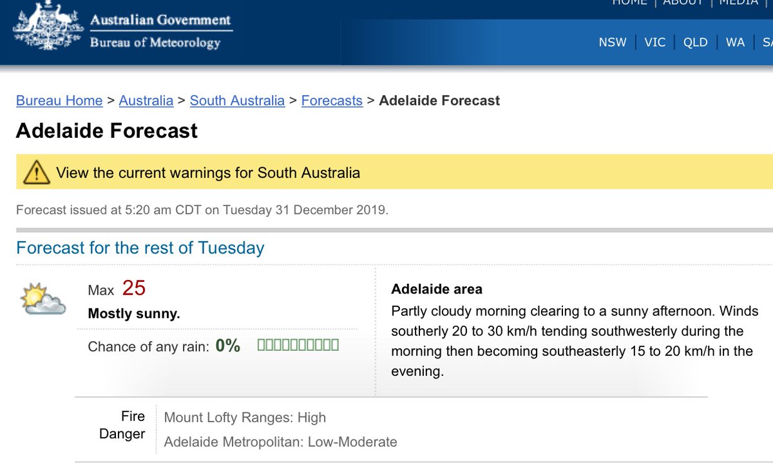Image resolution: width=773 pixels, height=466 pixels.
Task: Switch to the QLD state tab
Action: click(695, 42)
